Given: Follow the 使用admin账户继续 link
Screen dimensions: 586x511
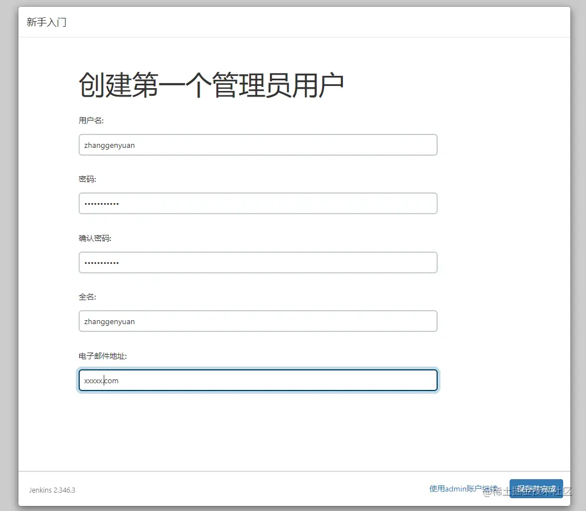Looking at the screenshot, I should click(463, 489).
